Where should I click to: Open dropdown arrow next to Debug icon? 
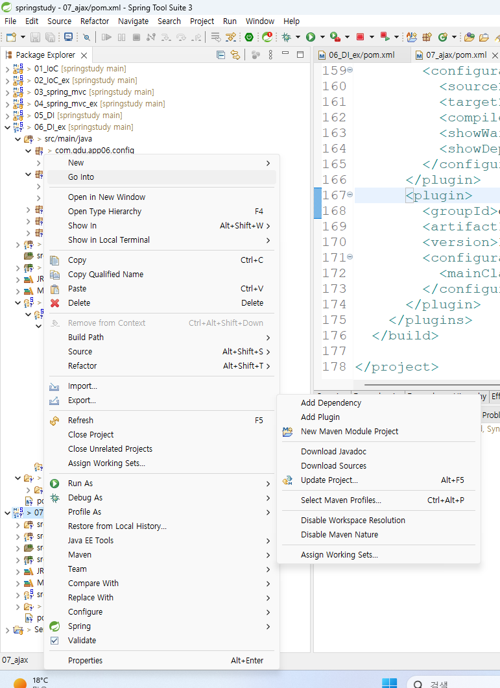pos(298,37)
